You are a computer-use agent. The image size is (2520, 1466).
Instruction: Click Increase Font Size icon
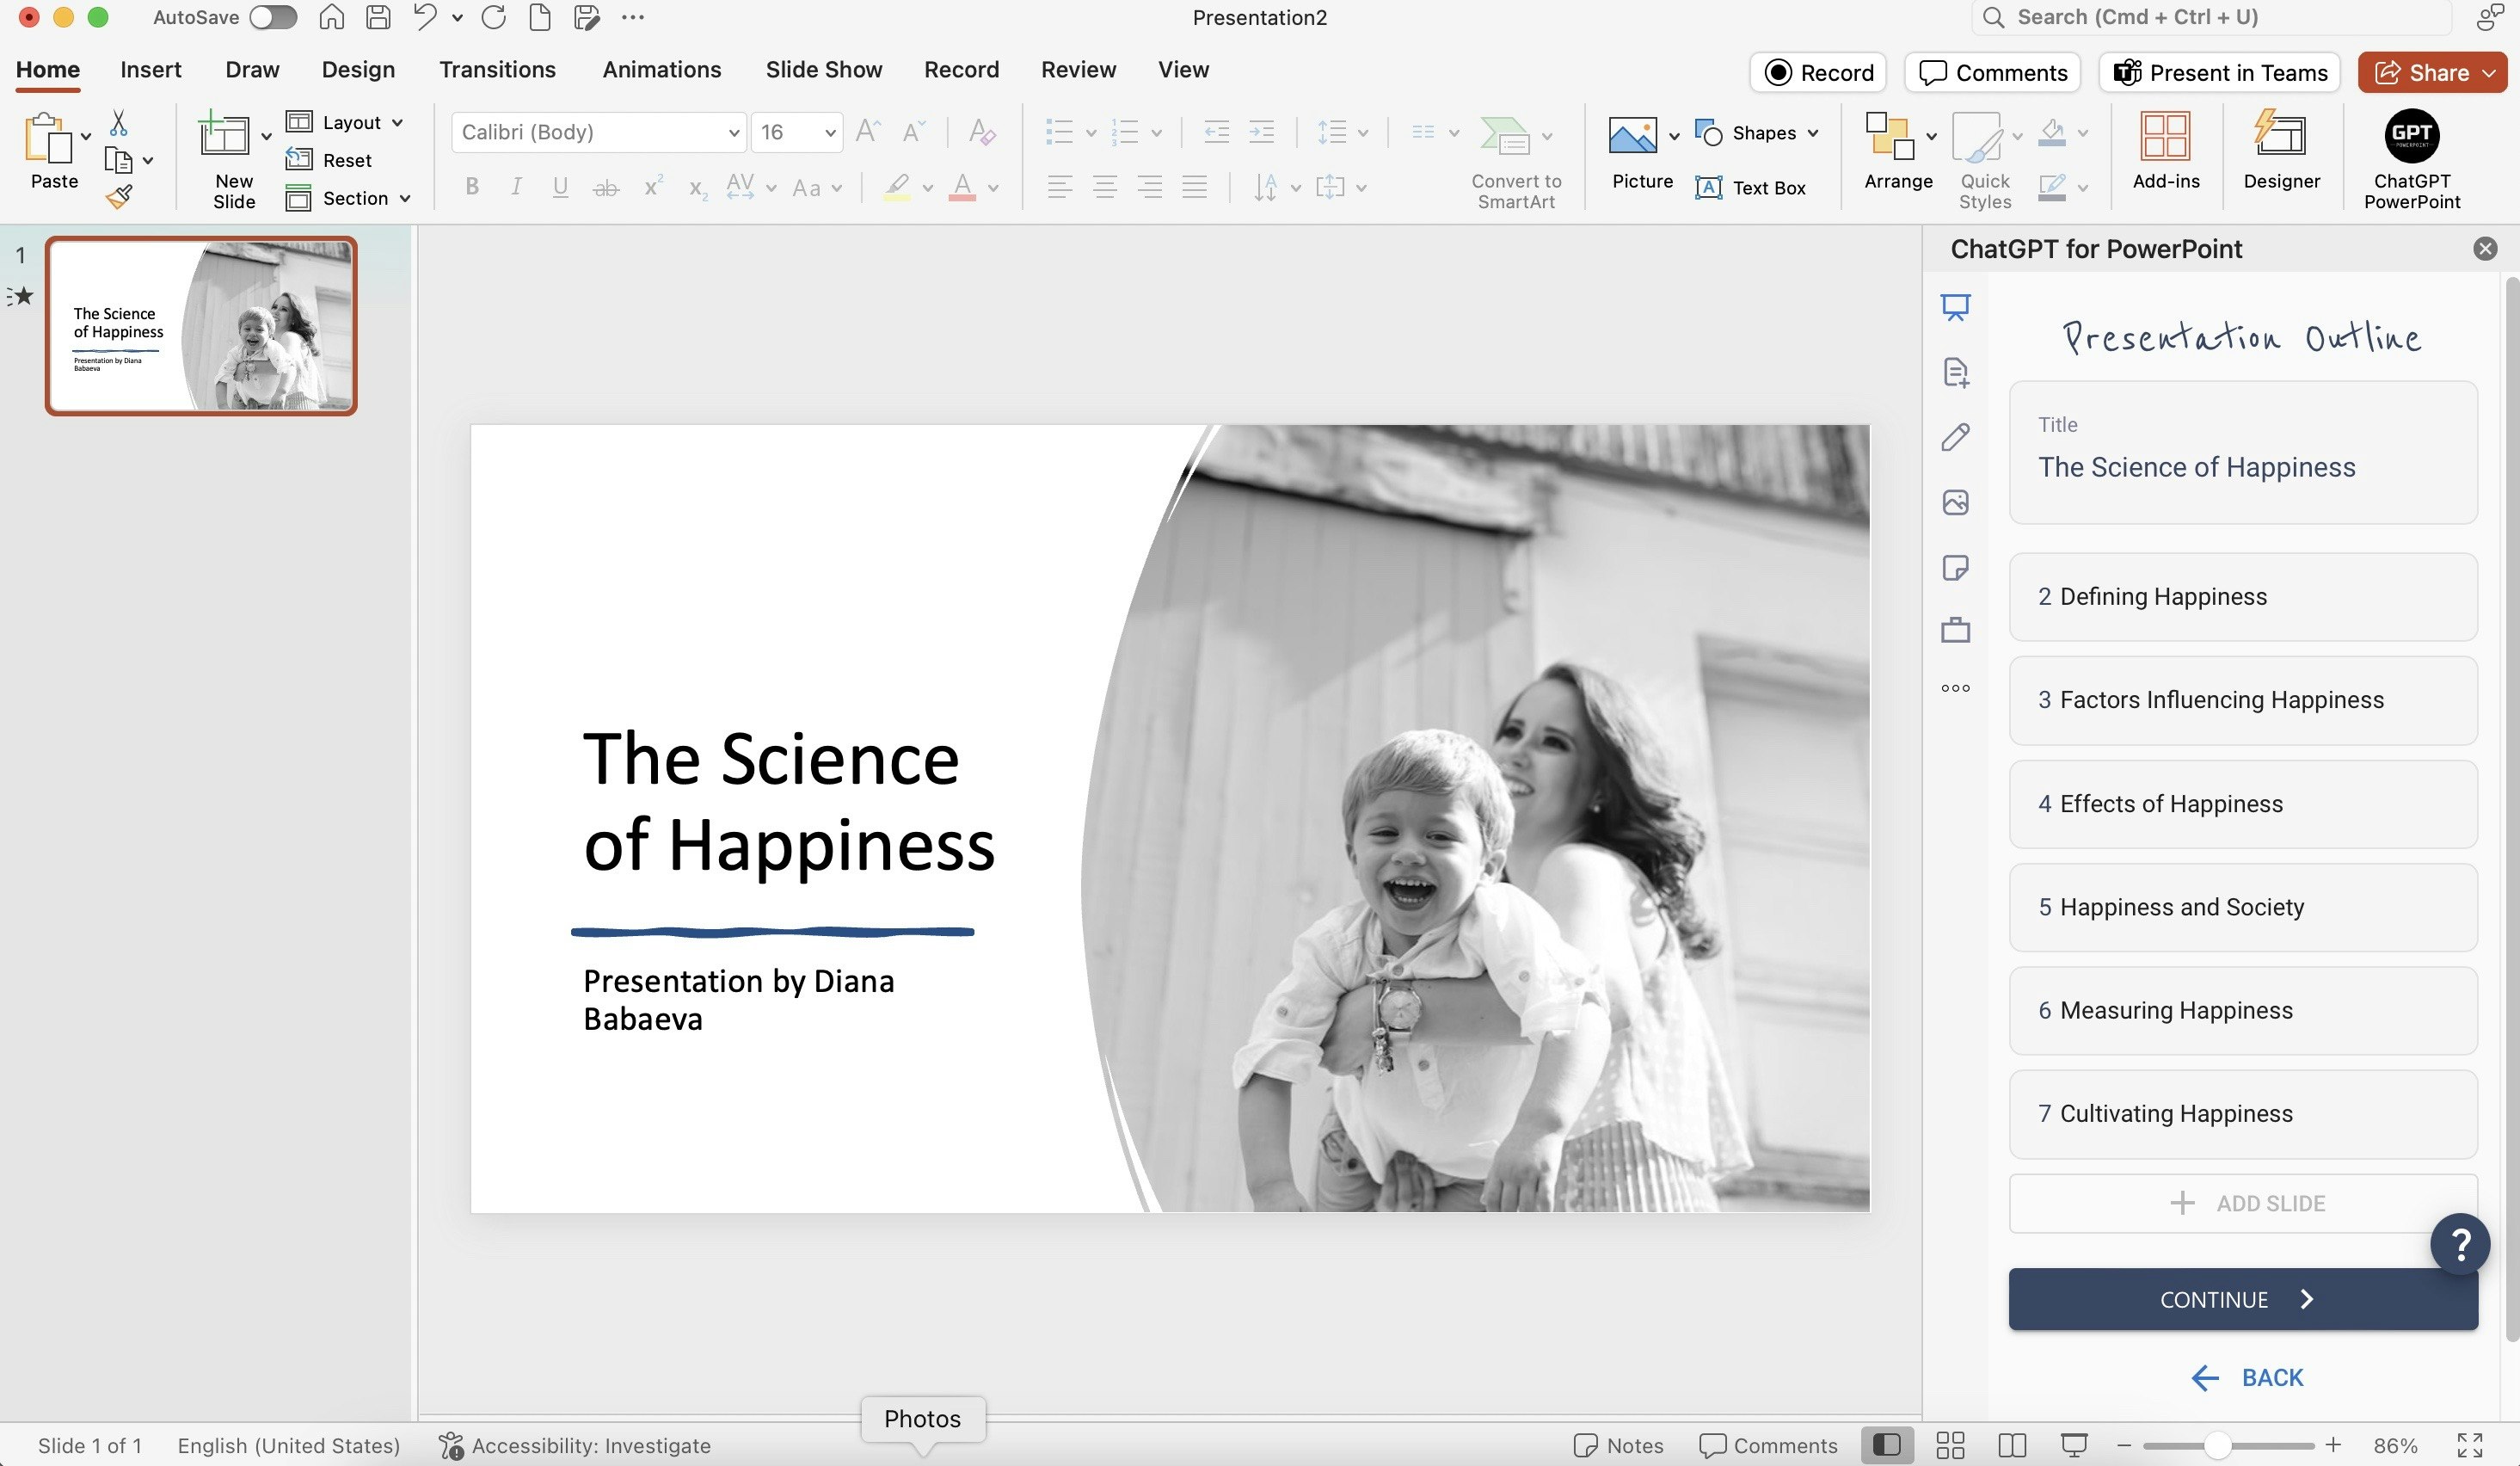pos(867,132)
